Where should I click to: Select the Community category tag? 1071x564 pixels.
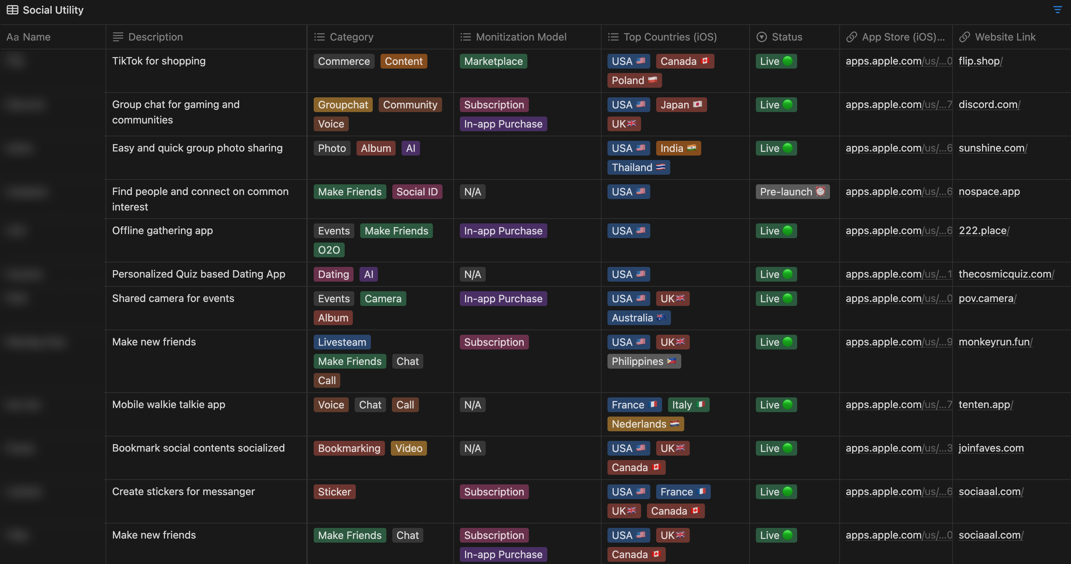coord(410,105)
